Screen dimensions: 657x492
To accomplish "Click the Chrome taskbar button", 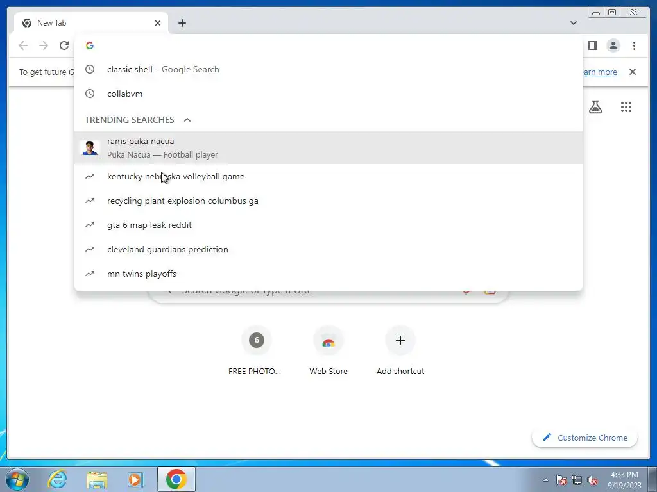I will coord(176,479).
